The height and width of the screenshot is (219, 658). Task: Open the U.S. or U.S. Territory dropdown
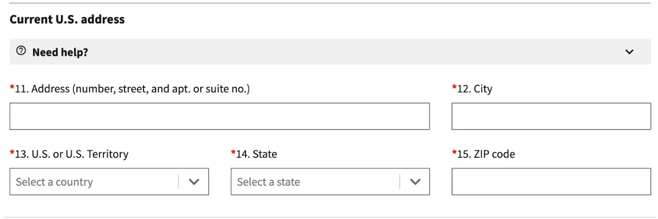[x=109, y=182]
